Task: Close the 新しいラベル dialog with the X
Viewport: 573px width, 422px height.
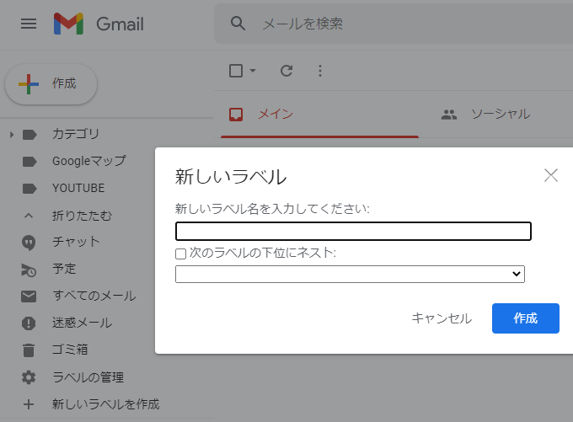Action: (x=551, y=175)
